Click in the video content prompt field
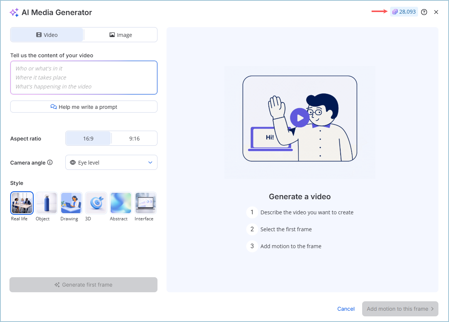 84,78
